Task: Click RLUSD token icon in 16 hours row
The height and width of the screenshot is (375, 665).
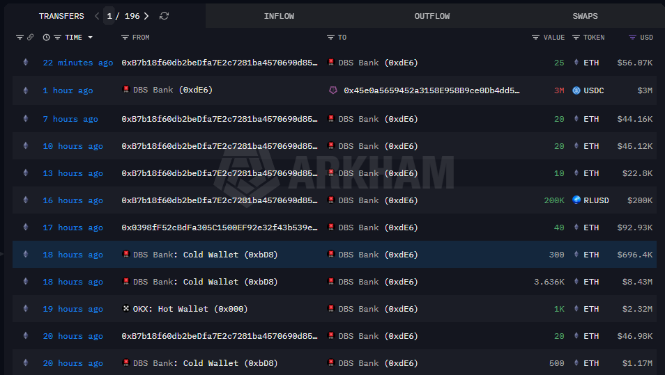Action: (576, 200)
